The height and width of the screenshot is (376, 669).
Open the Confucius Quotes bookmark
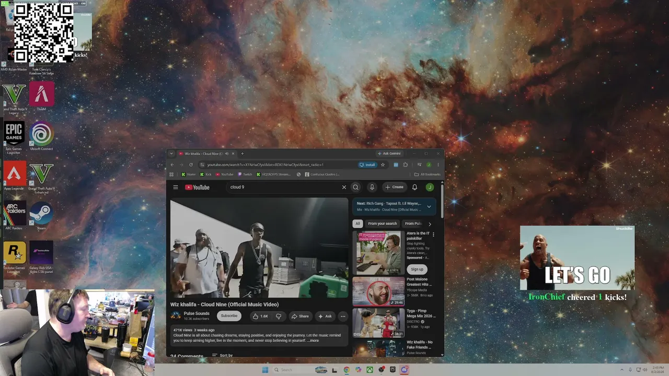point(322,174)
